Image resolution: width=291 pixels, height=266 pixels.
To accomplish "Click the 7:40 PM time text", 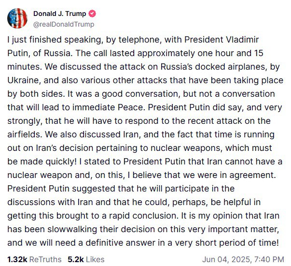I will pyautogui.click(x=268, y=259).
